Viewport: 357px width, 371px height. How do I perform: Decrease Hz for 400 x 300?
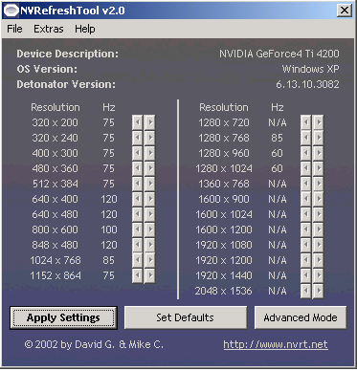coord(138,153)
